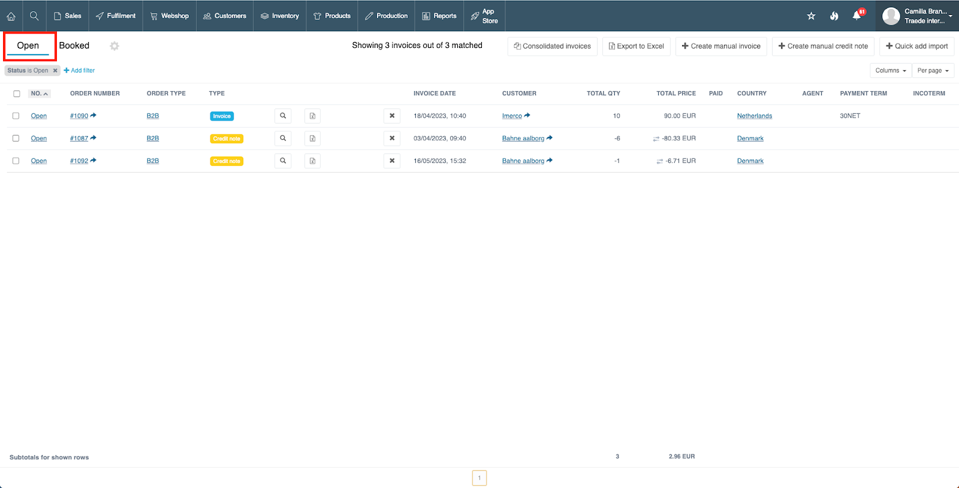Delete invoice #1090 with the X button
Screen dimensions: 959x488
(x=392, y=116)
